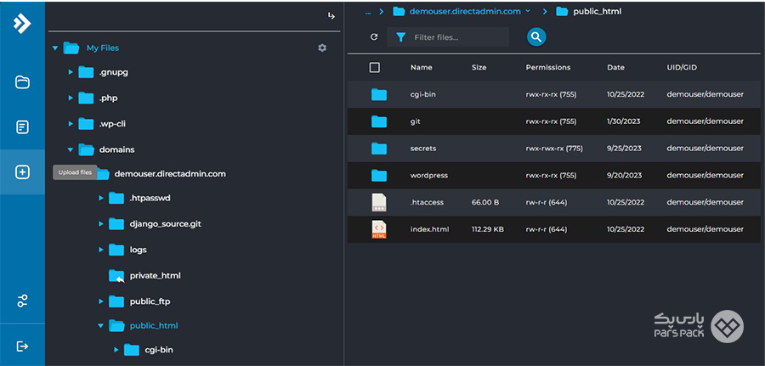Expand the .gnupg folder arrow
765x366 pixels.
click(x=71, y=72)
